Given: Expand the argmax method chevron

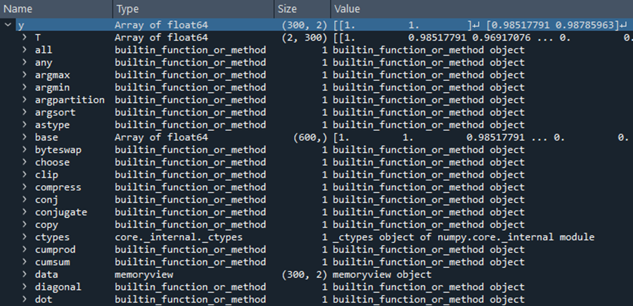Looking at the screenshot, I should click(x=25, y=75).
